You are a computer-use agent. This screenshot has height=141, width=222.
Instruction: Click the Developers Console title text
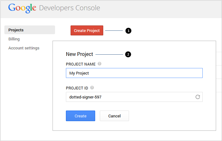point(70,8)
